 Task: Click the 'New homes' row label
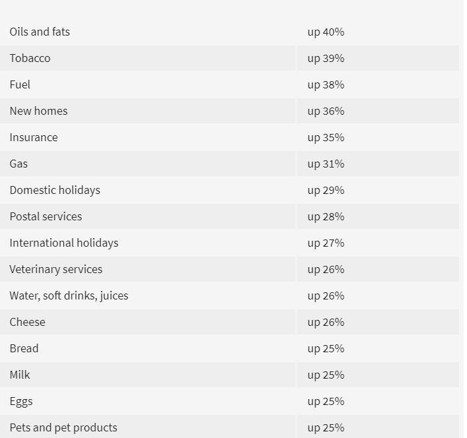(x=38, y=111)
